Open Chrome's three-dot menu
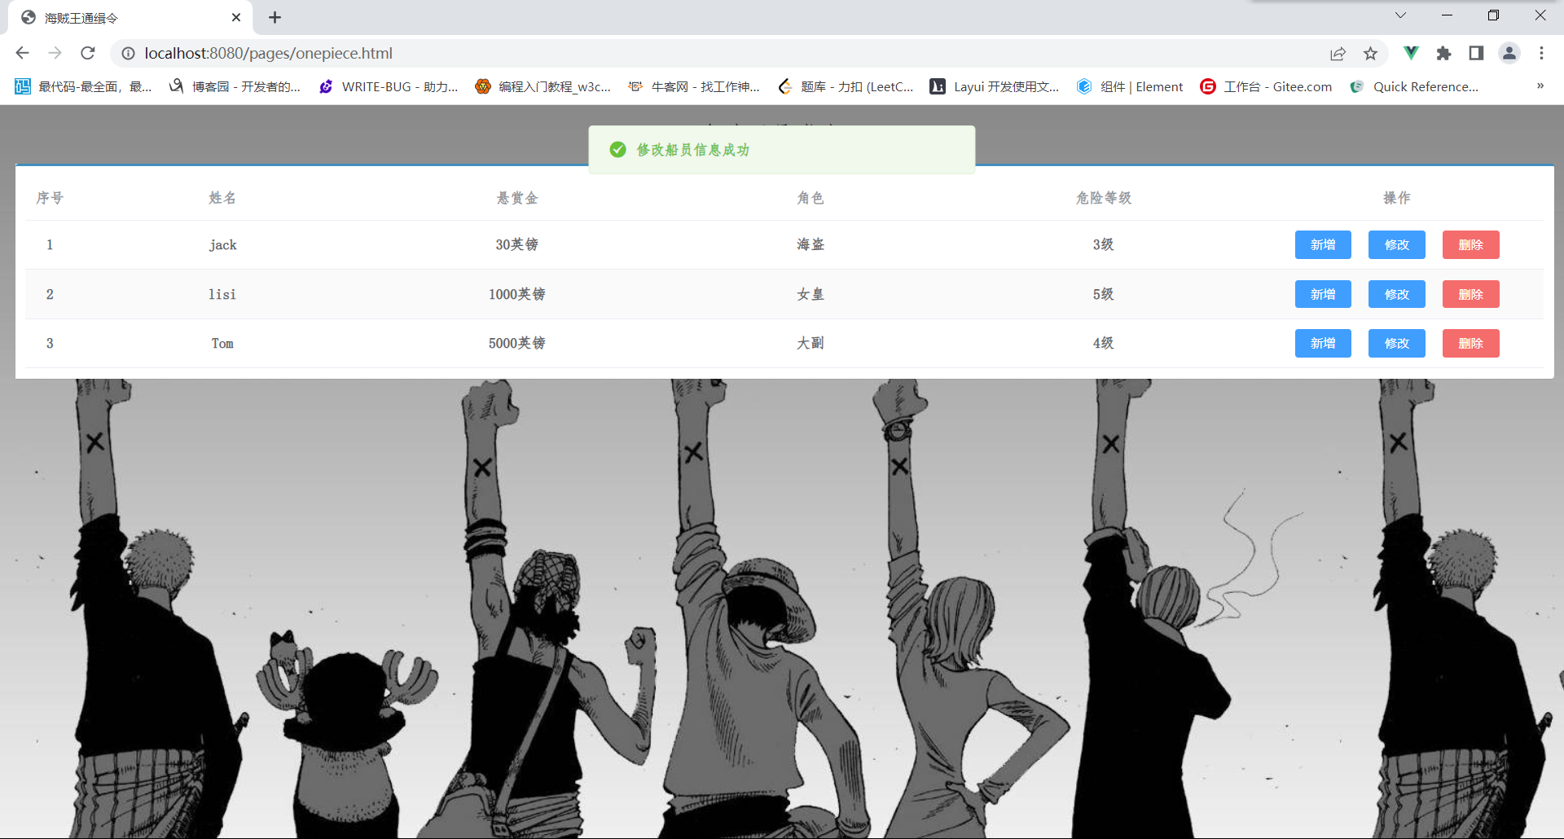This screenshot has width=1564, height=839. (x=1541, y=53)
